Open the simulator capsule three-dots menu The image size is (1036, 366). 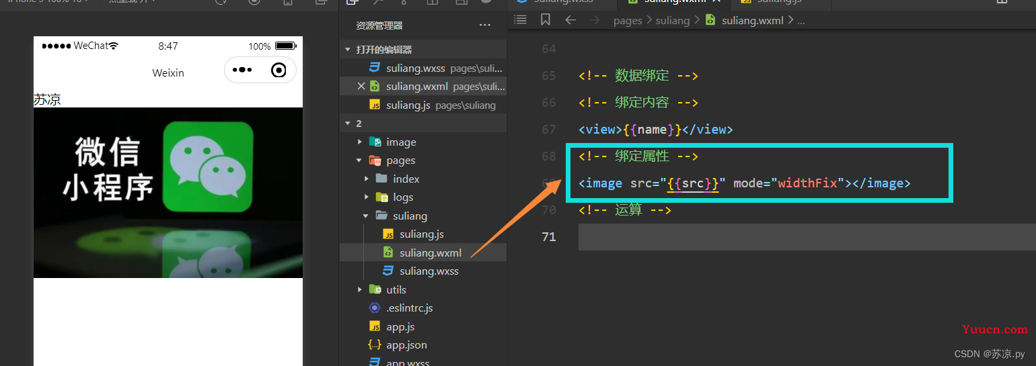[242, 70]
